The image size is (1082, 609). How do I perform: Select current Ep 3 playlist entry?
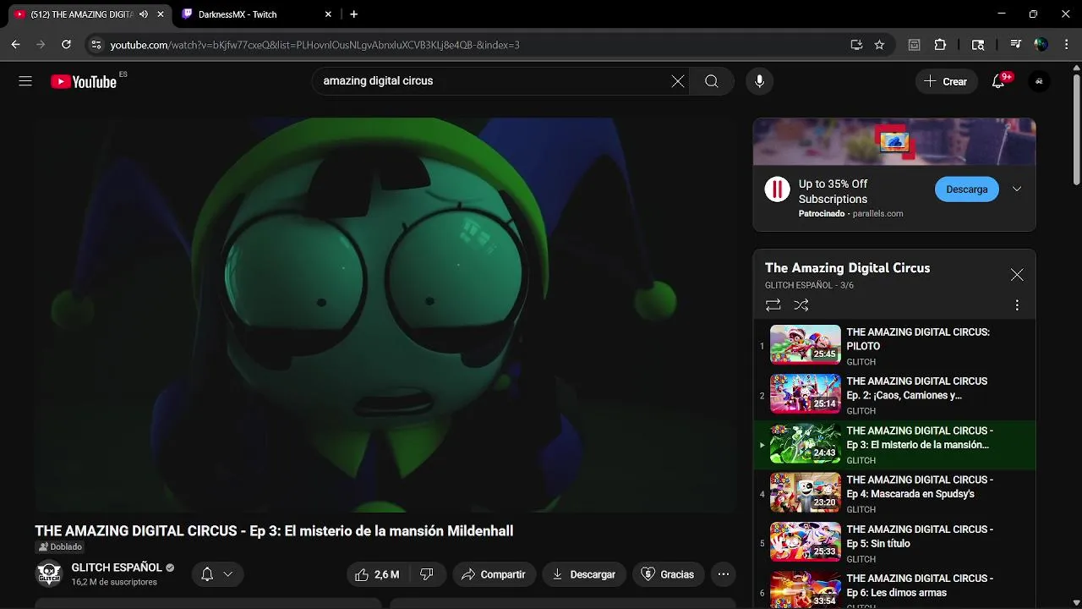[894, 445]
